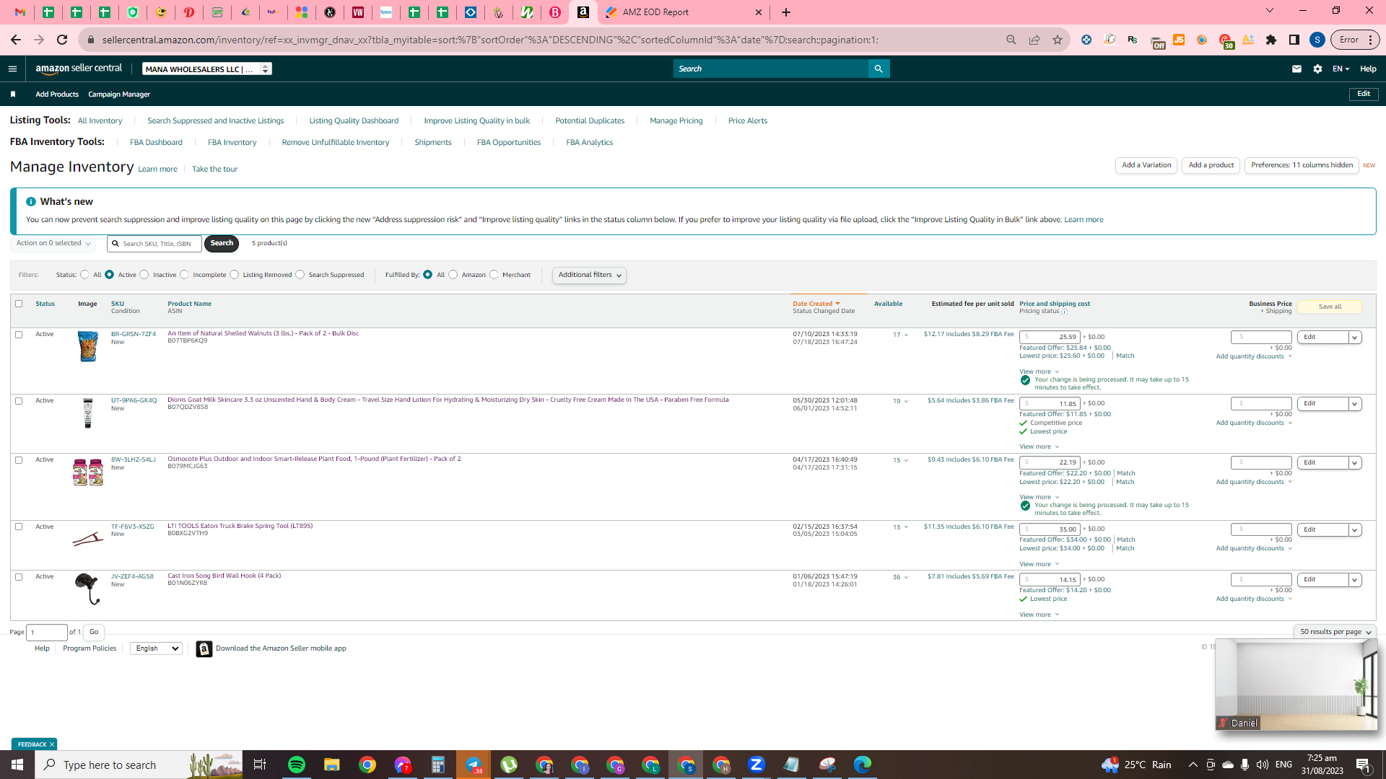Open the Action on 0 selected dropdown
The height and width of the screenshot is (779, 1386).
coord(53,244)
